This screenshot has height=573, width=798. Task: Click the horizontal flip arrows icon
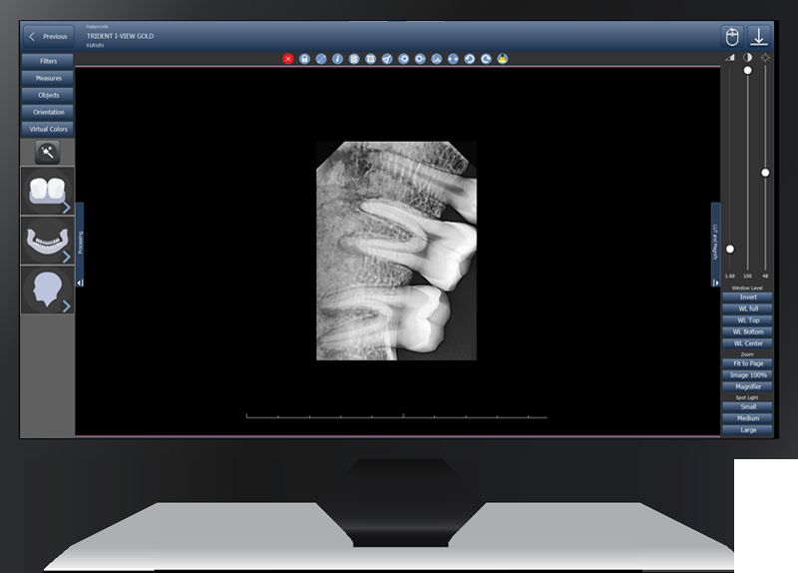[x=453, y=59]
